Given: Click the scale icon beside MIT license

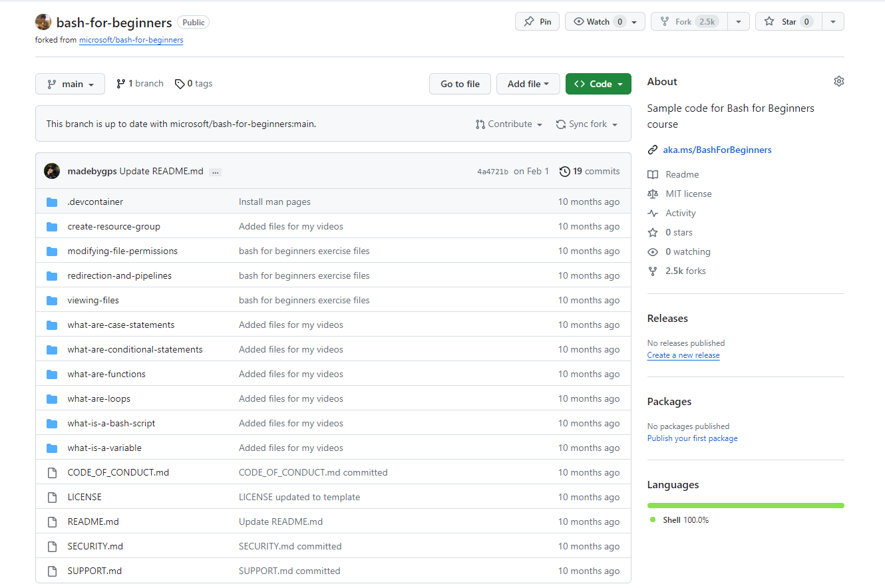Looking at the screenshot, I should (x=652, y=194).
